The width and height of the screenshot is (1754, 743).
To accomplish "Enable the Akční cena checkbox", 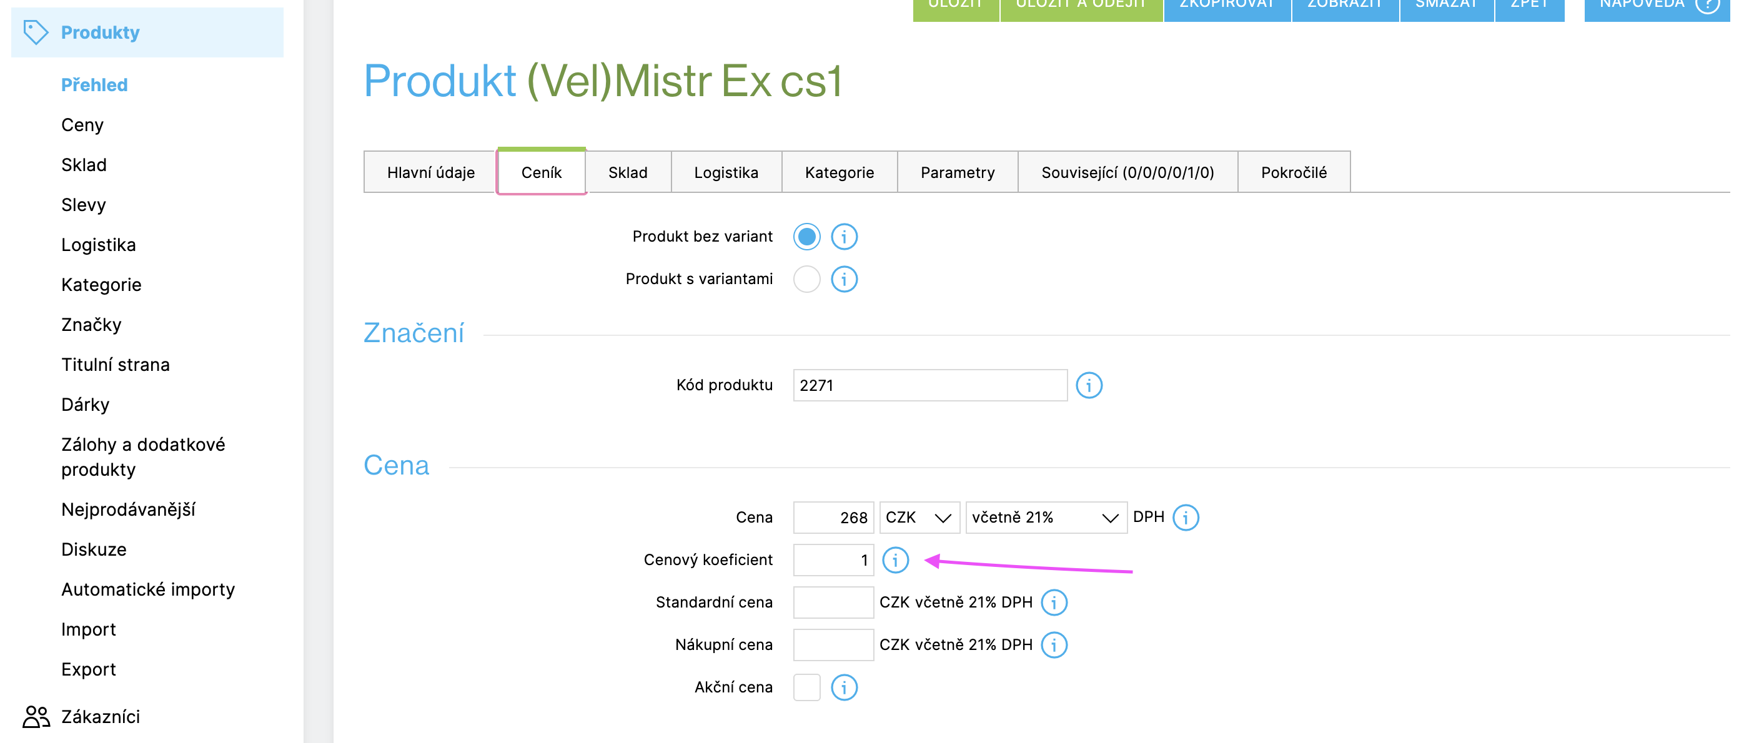I will click(806, 687).
